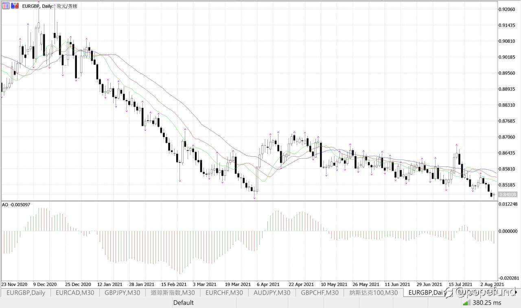The height and width of the screenshot is (308, 521).
Task: Click the 28 Jan 2021 date label
Action: pyautogui.click(x=142, y=284)
